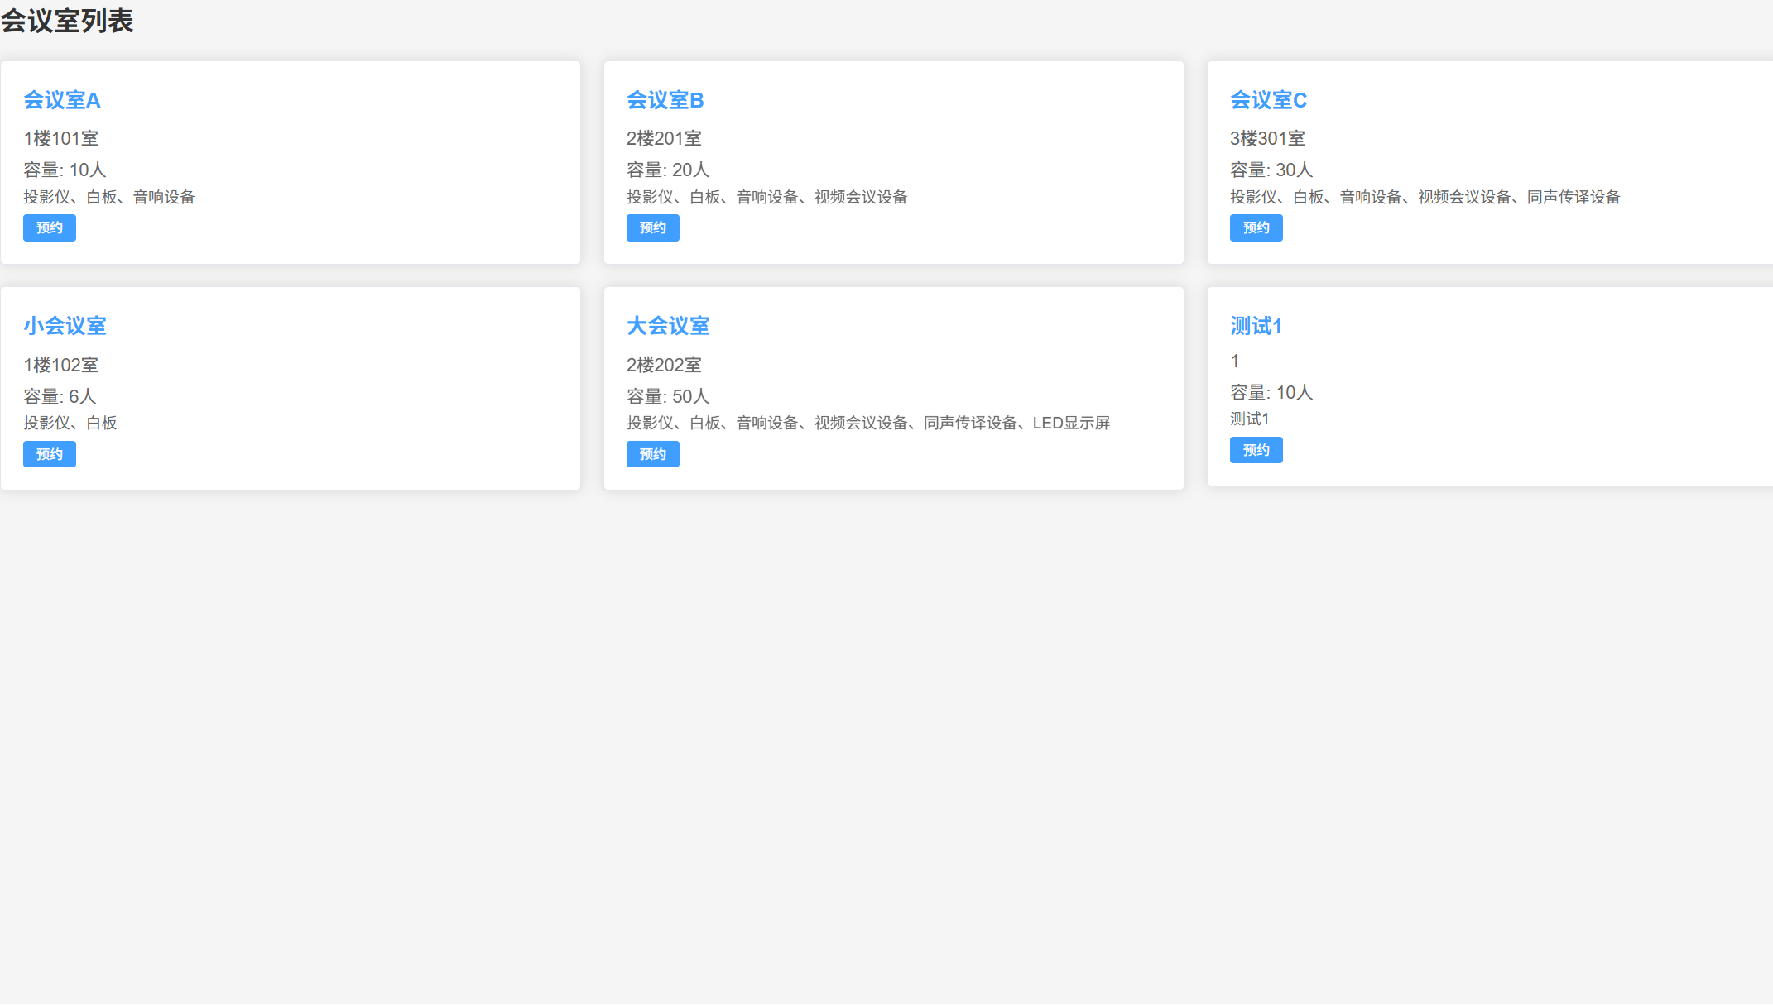Screen dimensions: 1773x1005
Task: Open the 会议室A title link
Action: [x=62, y=100]
